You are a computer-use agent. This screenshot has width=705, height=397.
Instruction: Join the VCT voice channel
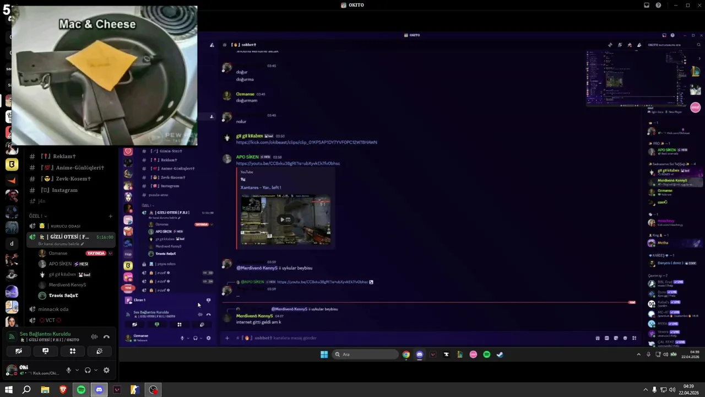pyautogui.click(x=71, y=320)
